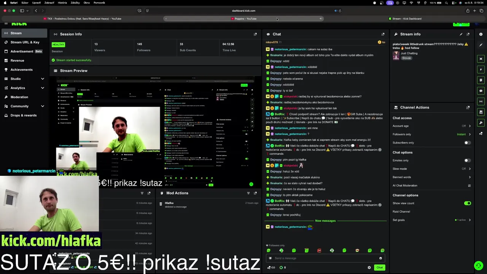Click the stream preview video
This screenshot has width=487, height=274.
point(155,132)
